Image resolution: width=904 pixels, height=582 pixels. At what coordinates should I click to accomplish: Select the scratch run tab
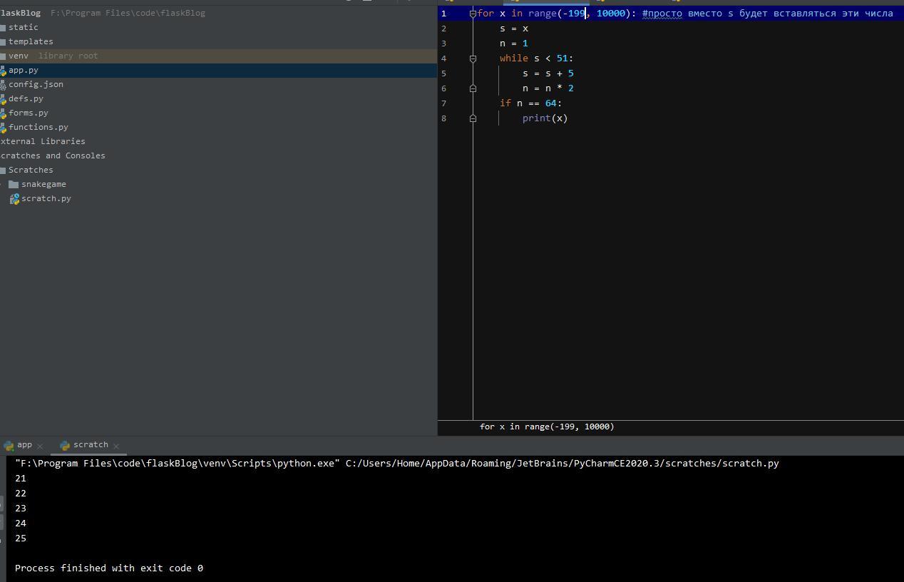click(x=91, y=445)
